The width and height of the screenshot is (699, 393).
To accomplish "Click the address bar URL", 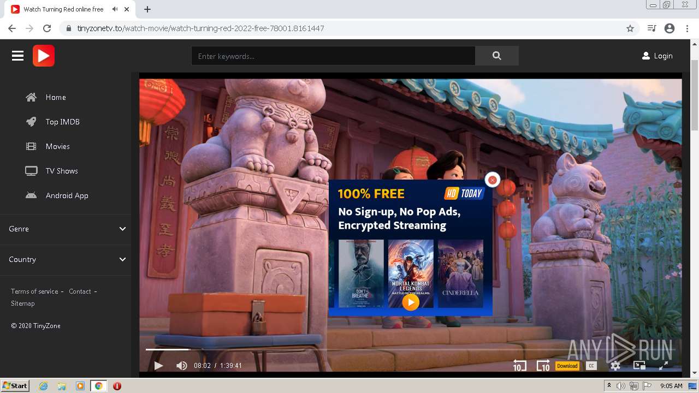I will click(201, 28).
